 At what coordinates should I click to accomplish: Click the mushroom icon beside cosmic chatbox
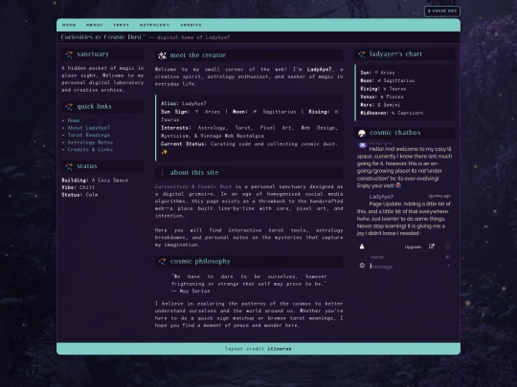(362, 133)
